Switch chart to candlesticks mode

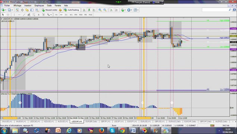(x=89, y=10)
